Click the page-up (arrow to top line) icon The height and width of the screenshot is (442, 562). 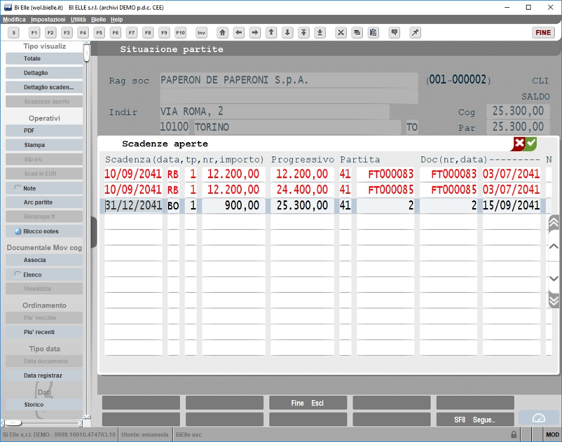pyautogui.click(x=303, y=32)
